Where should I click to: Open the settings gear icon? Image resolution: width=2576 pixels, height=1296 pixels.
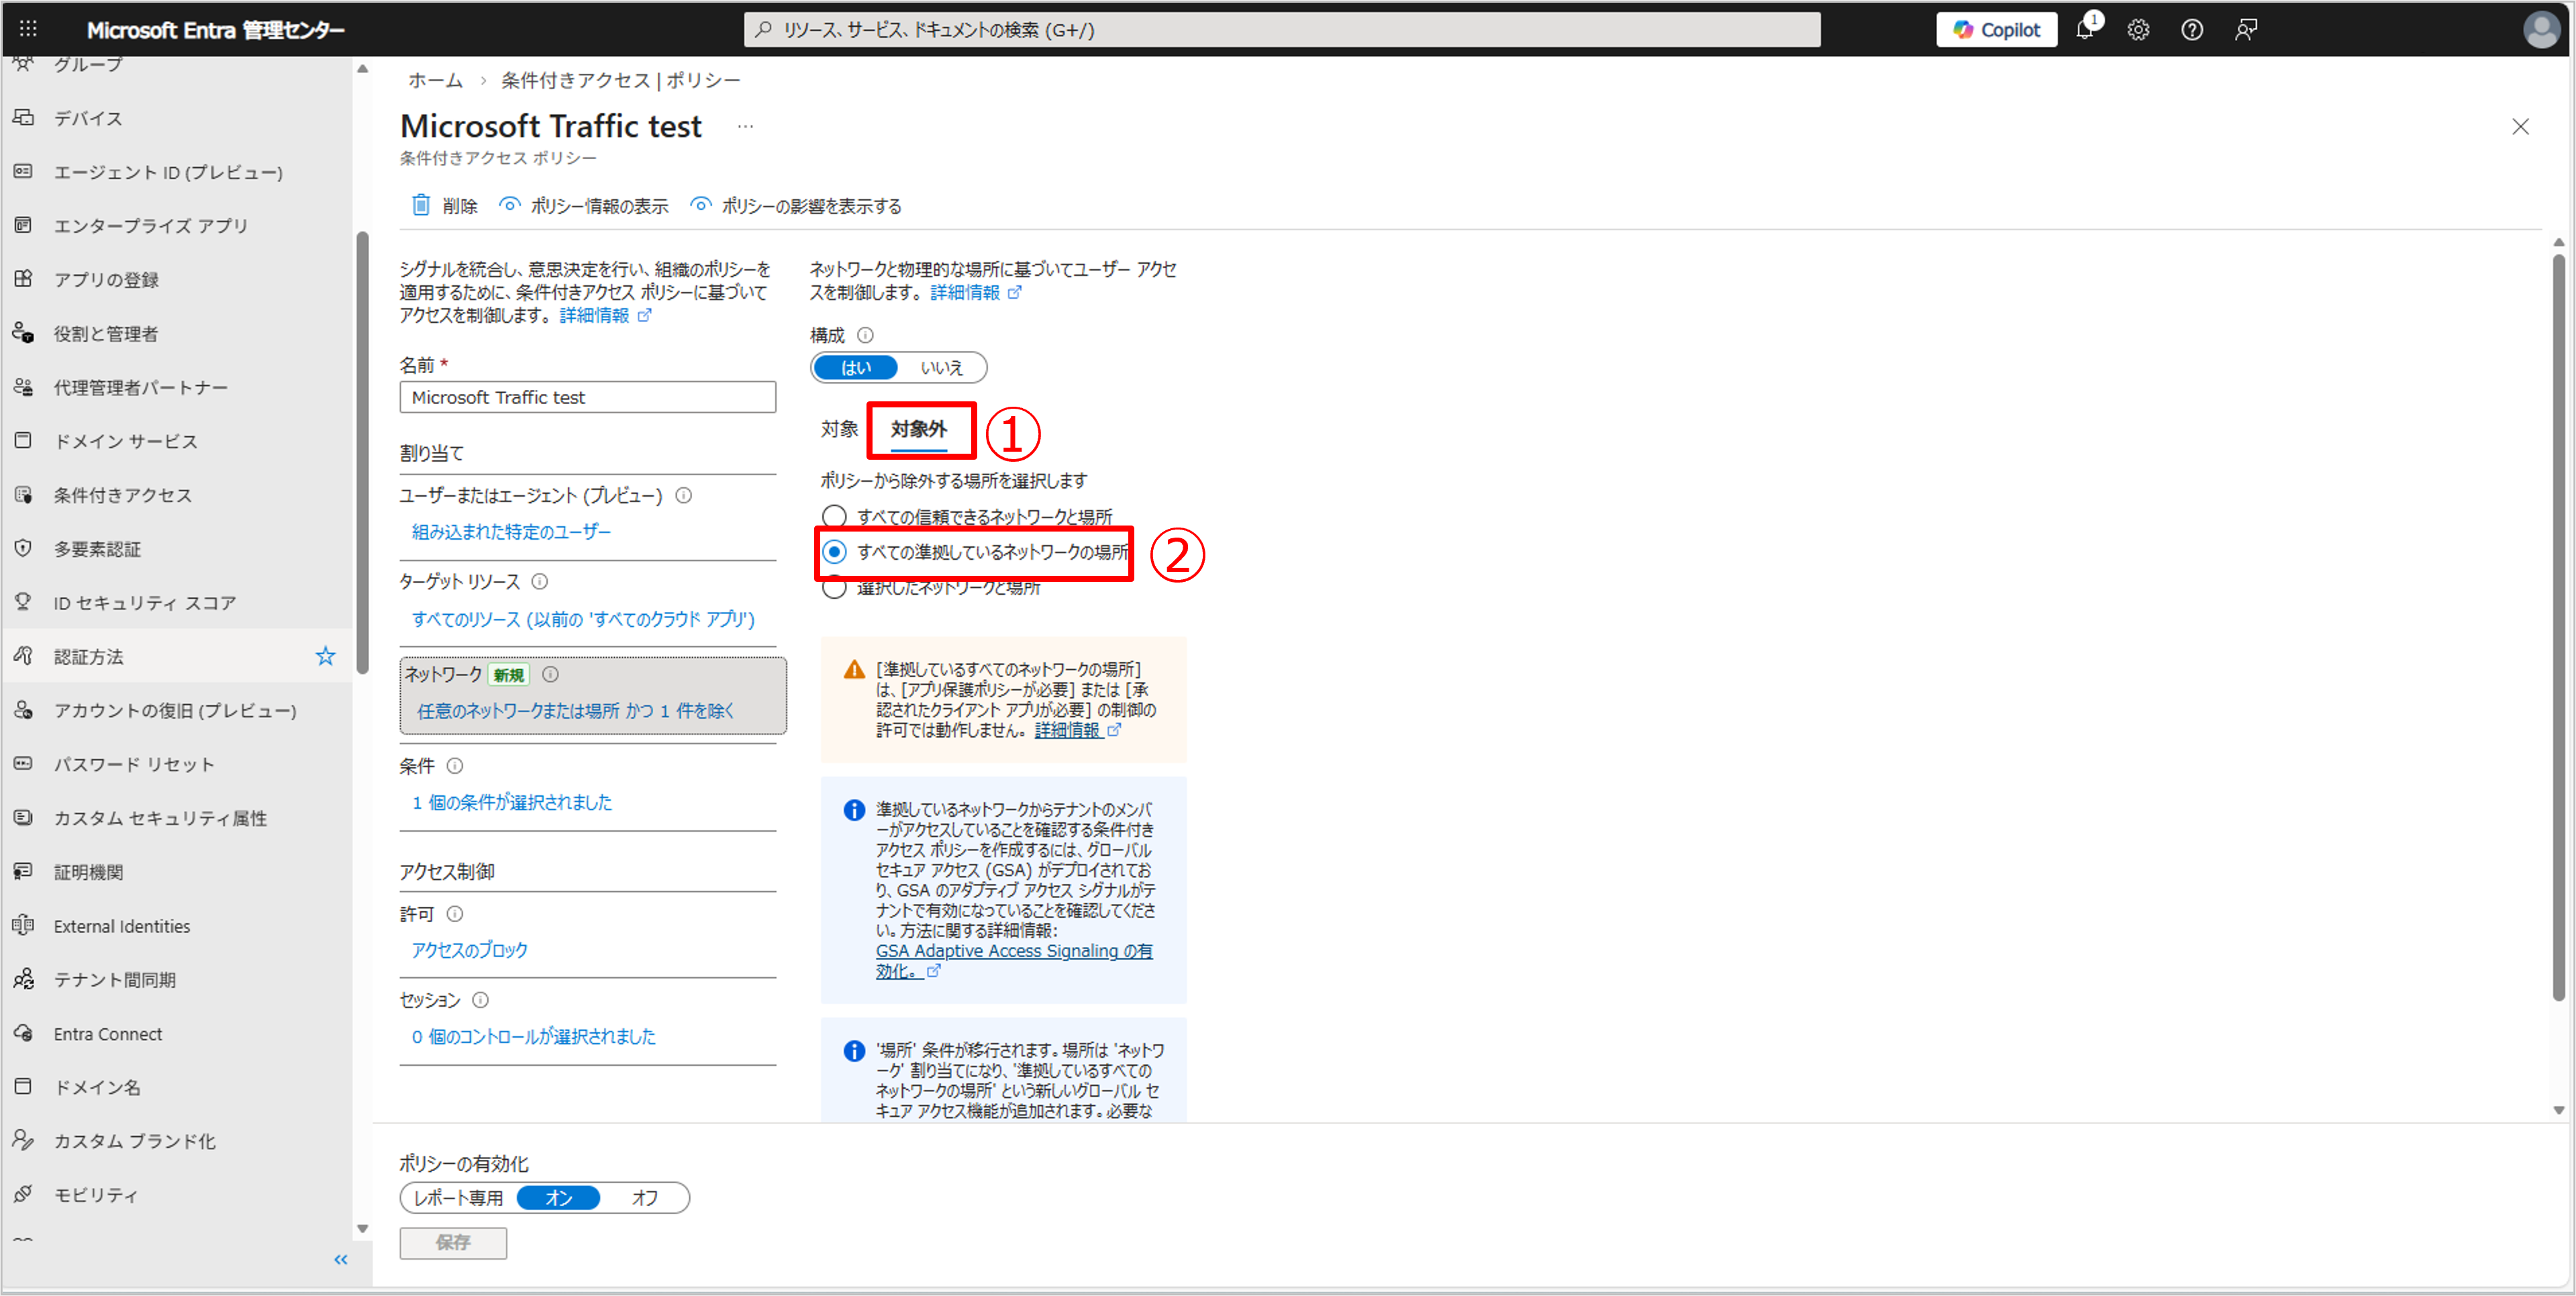coord(2138,30)
